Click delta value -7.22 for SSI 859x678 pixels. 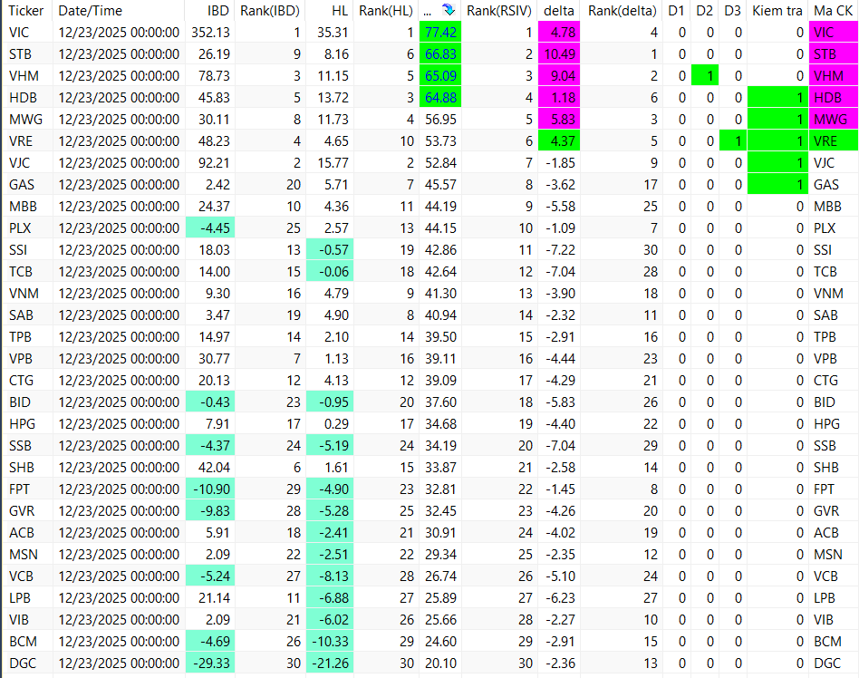(559, 250)
